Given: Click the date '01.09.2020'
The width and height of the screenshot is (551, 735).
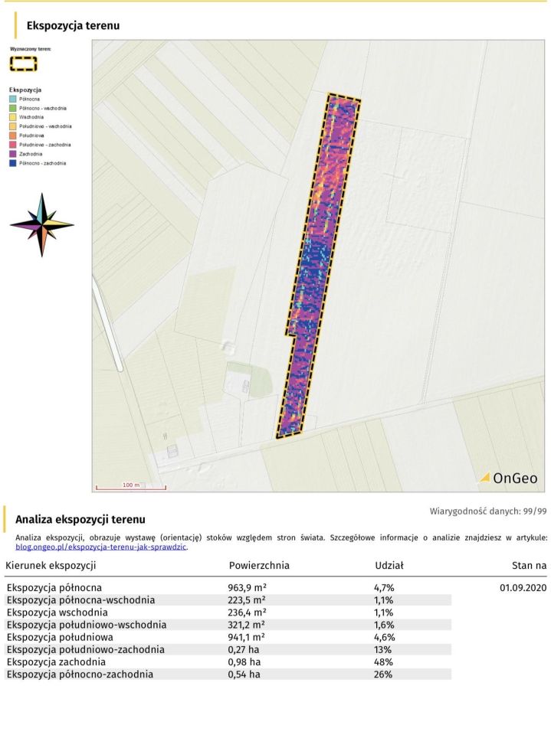Looking at the screenshot, I should (523, 588).
